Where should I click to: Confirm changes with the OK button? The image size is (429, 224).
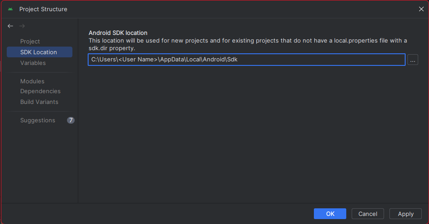click(x=330, y=214)
